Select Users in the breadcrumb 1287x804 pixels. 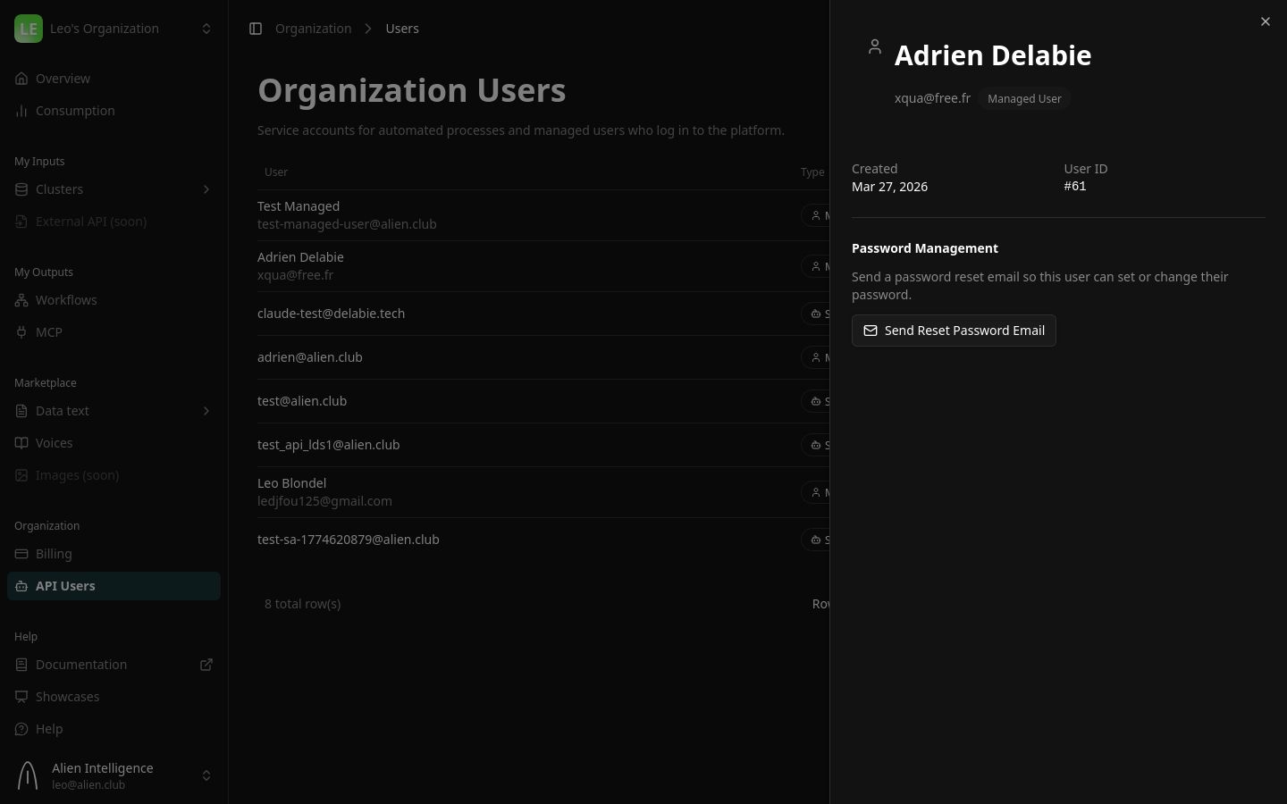tap(402, 29)
